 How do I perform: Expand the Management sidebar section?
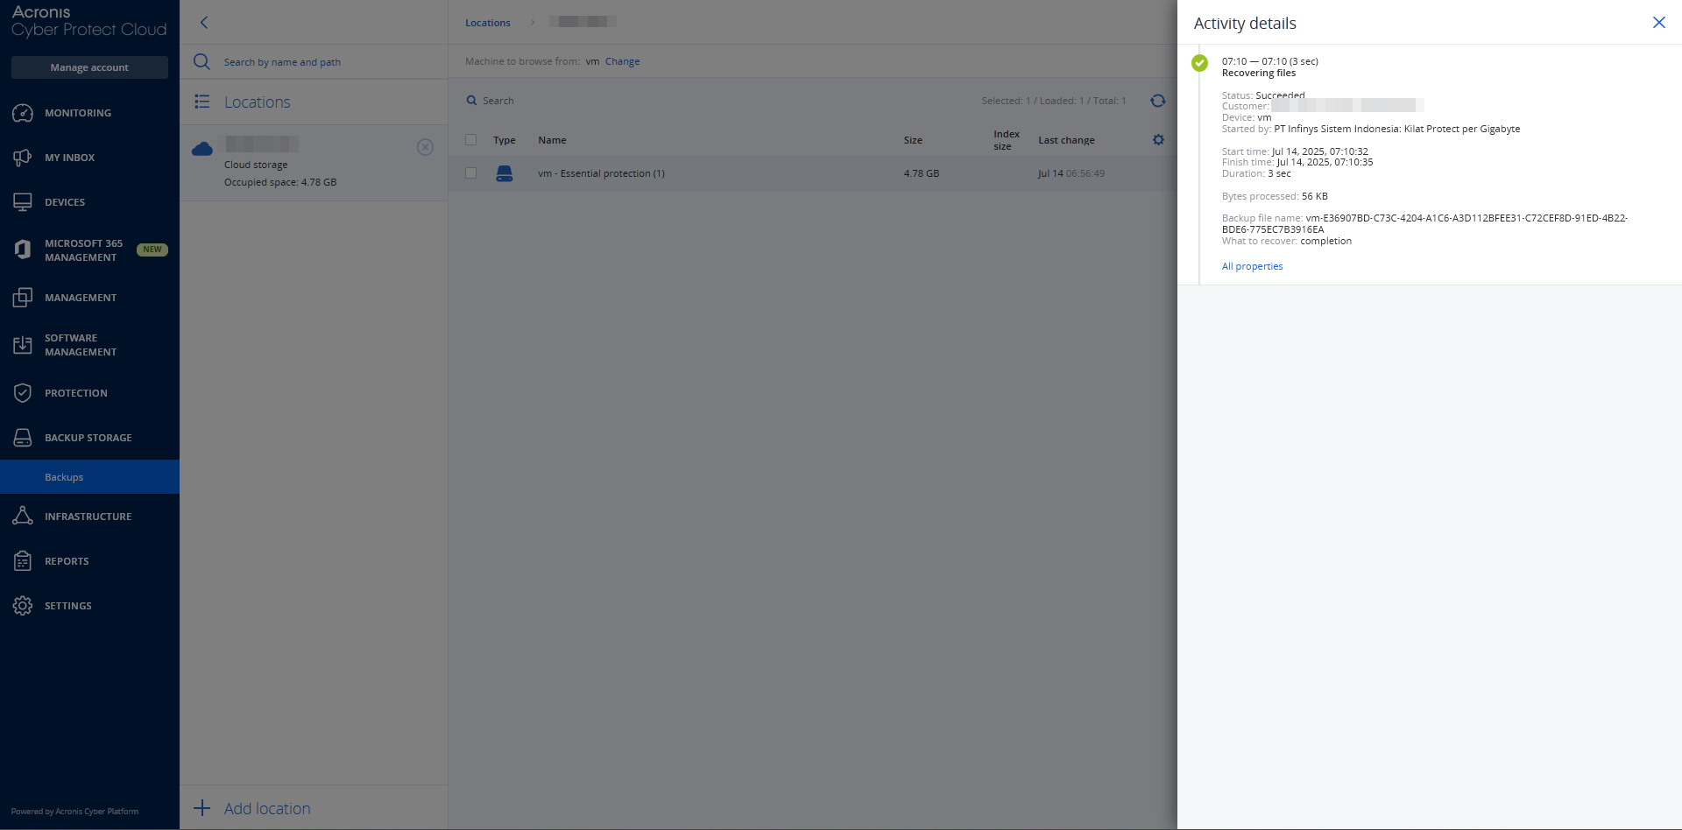pos(80,298)
